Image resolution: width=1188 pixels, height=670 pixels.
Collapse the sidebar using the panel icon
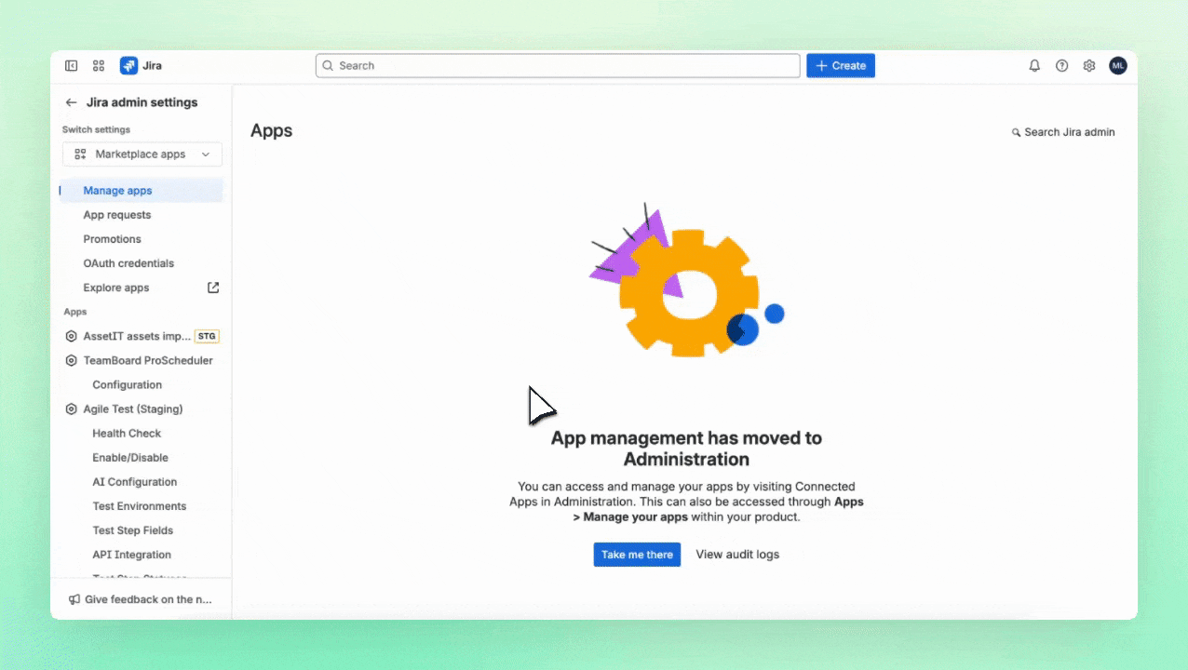pyautogui.click(x=71, y=66)
